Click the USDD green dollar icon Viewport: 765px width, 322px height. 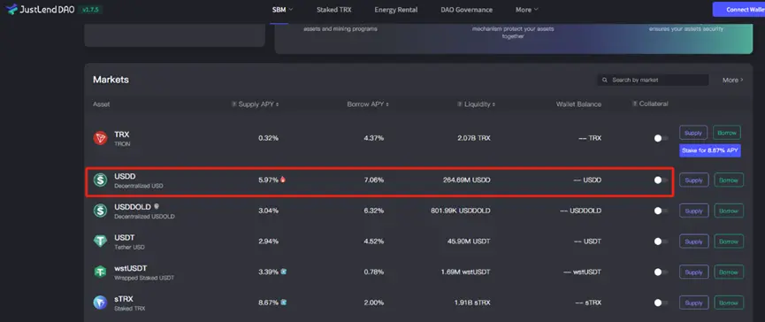coord(100,180)
